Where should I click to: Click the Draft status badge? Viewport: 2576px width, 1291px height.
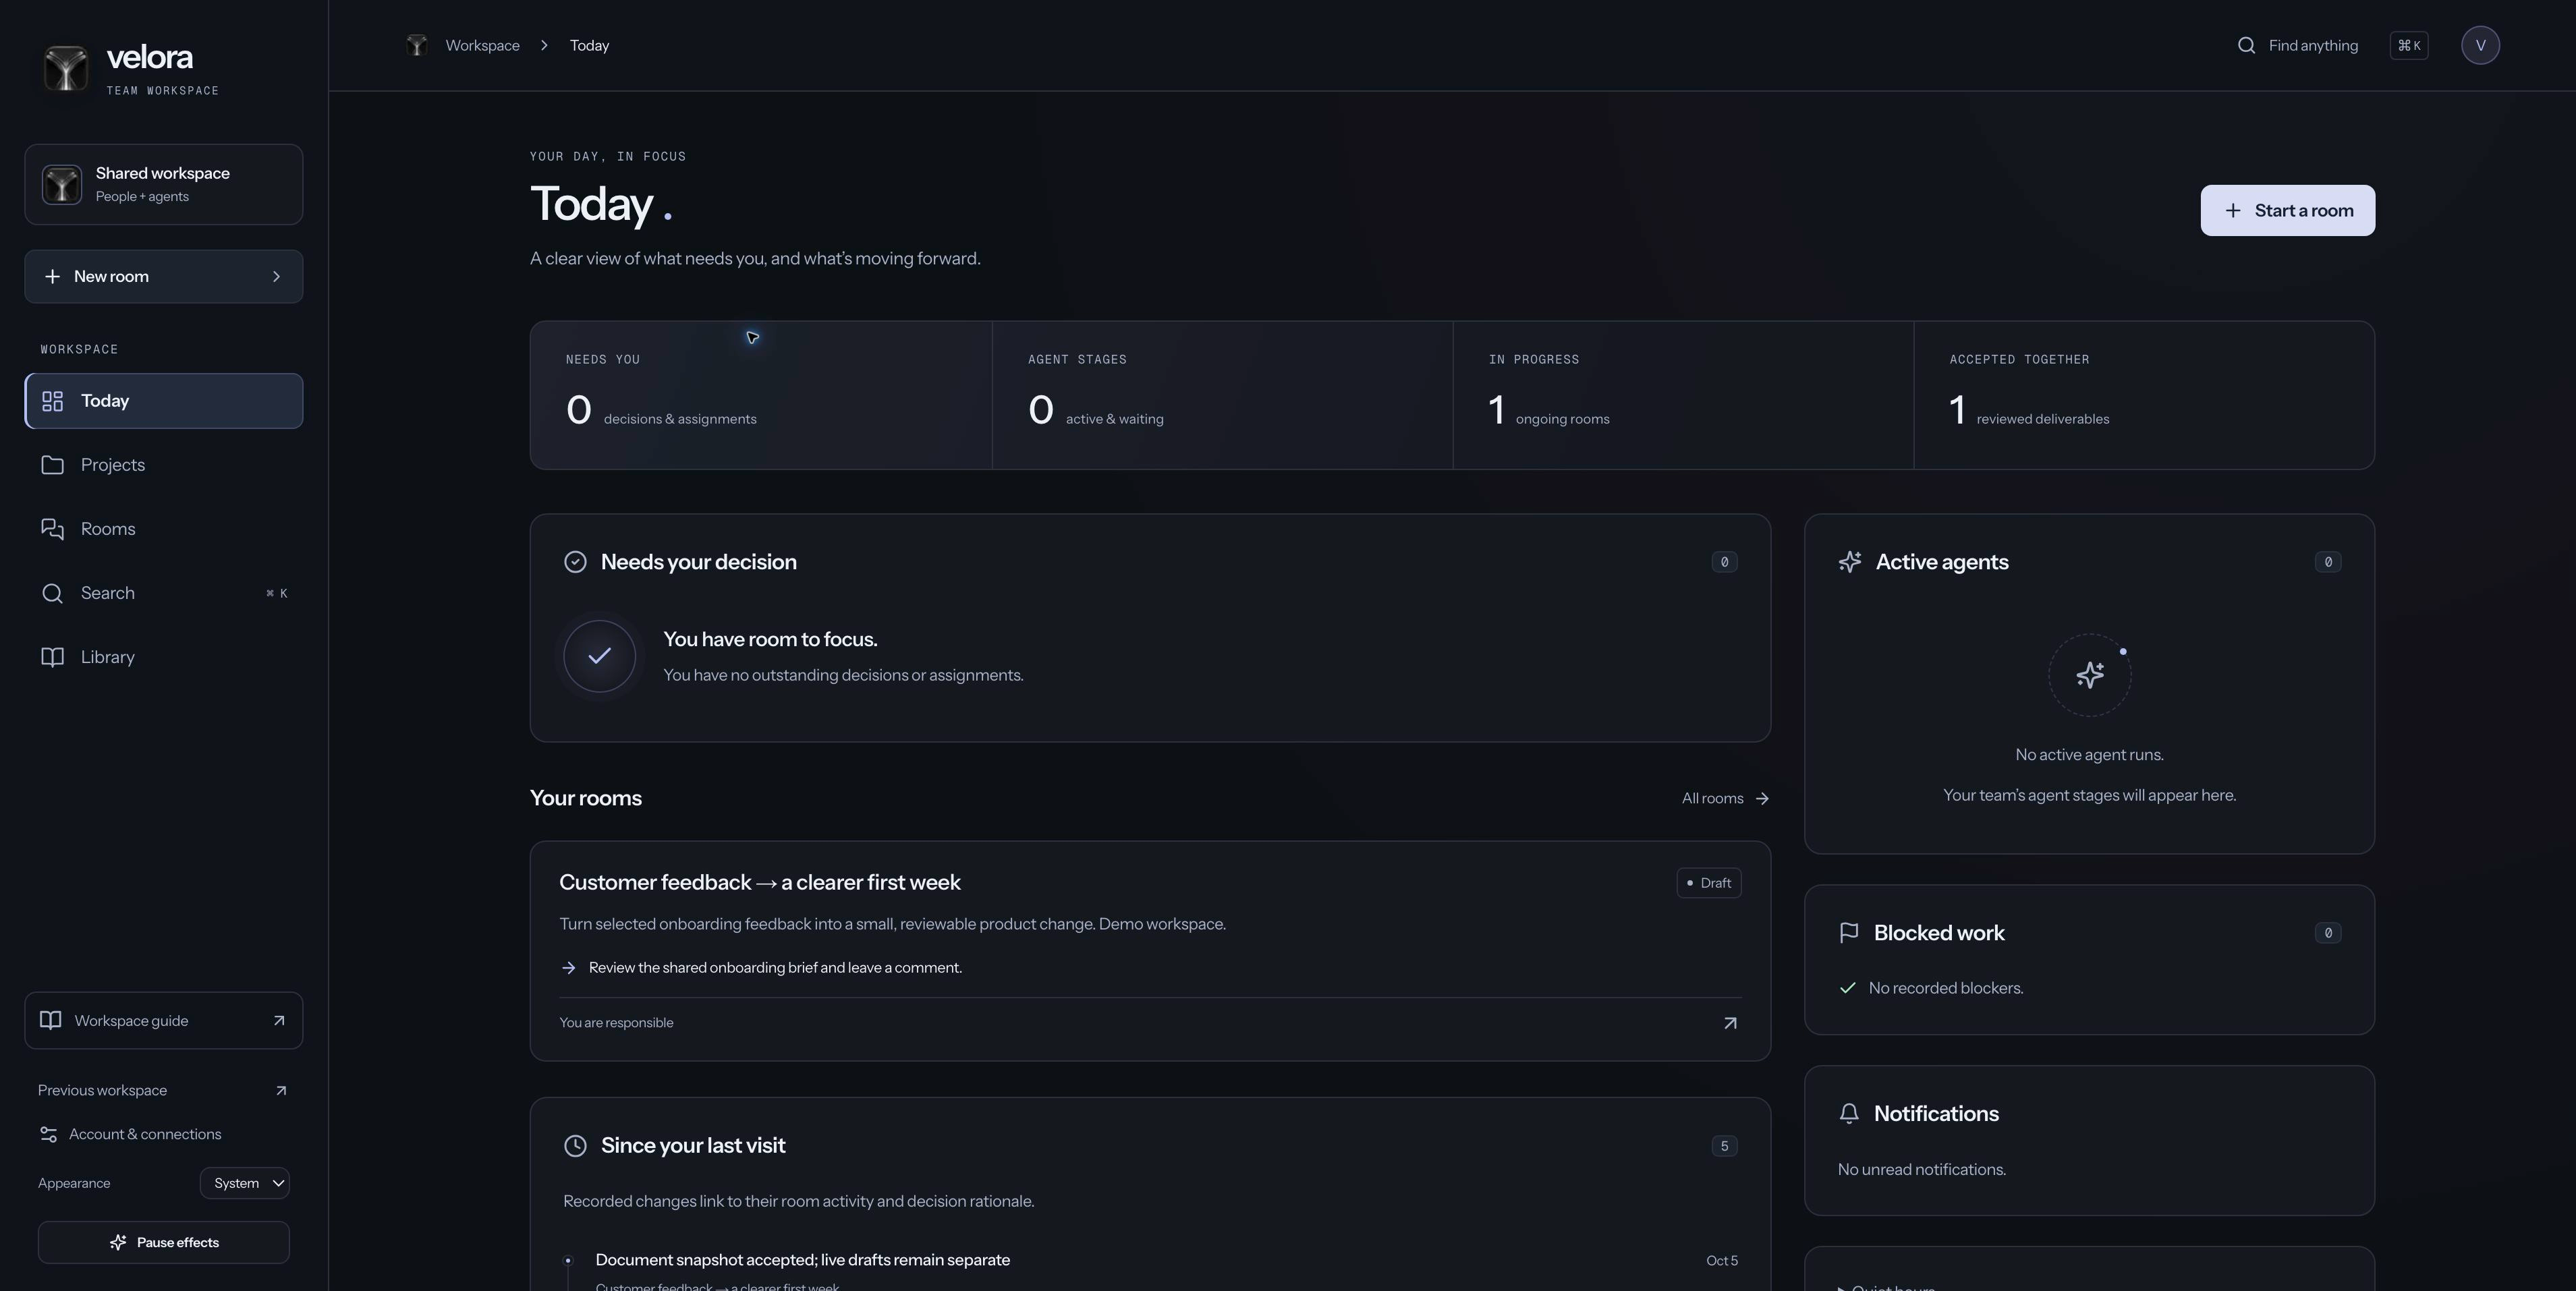pyautogui.click(x=1709, y=883)
